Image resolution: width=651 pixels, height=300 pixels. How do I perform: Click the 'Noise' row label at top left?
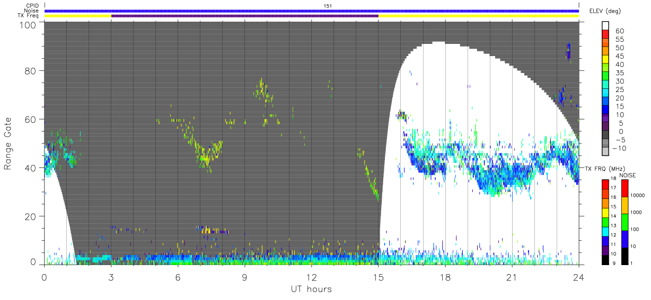[32, 11]
